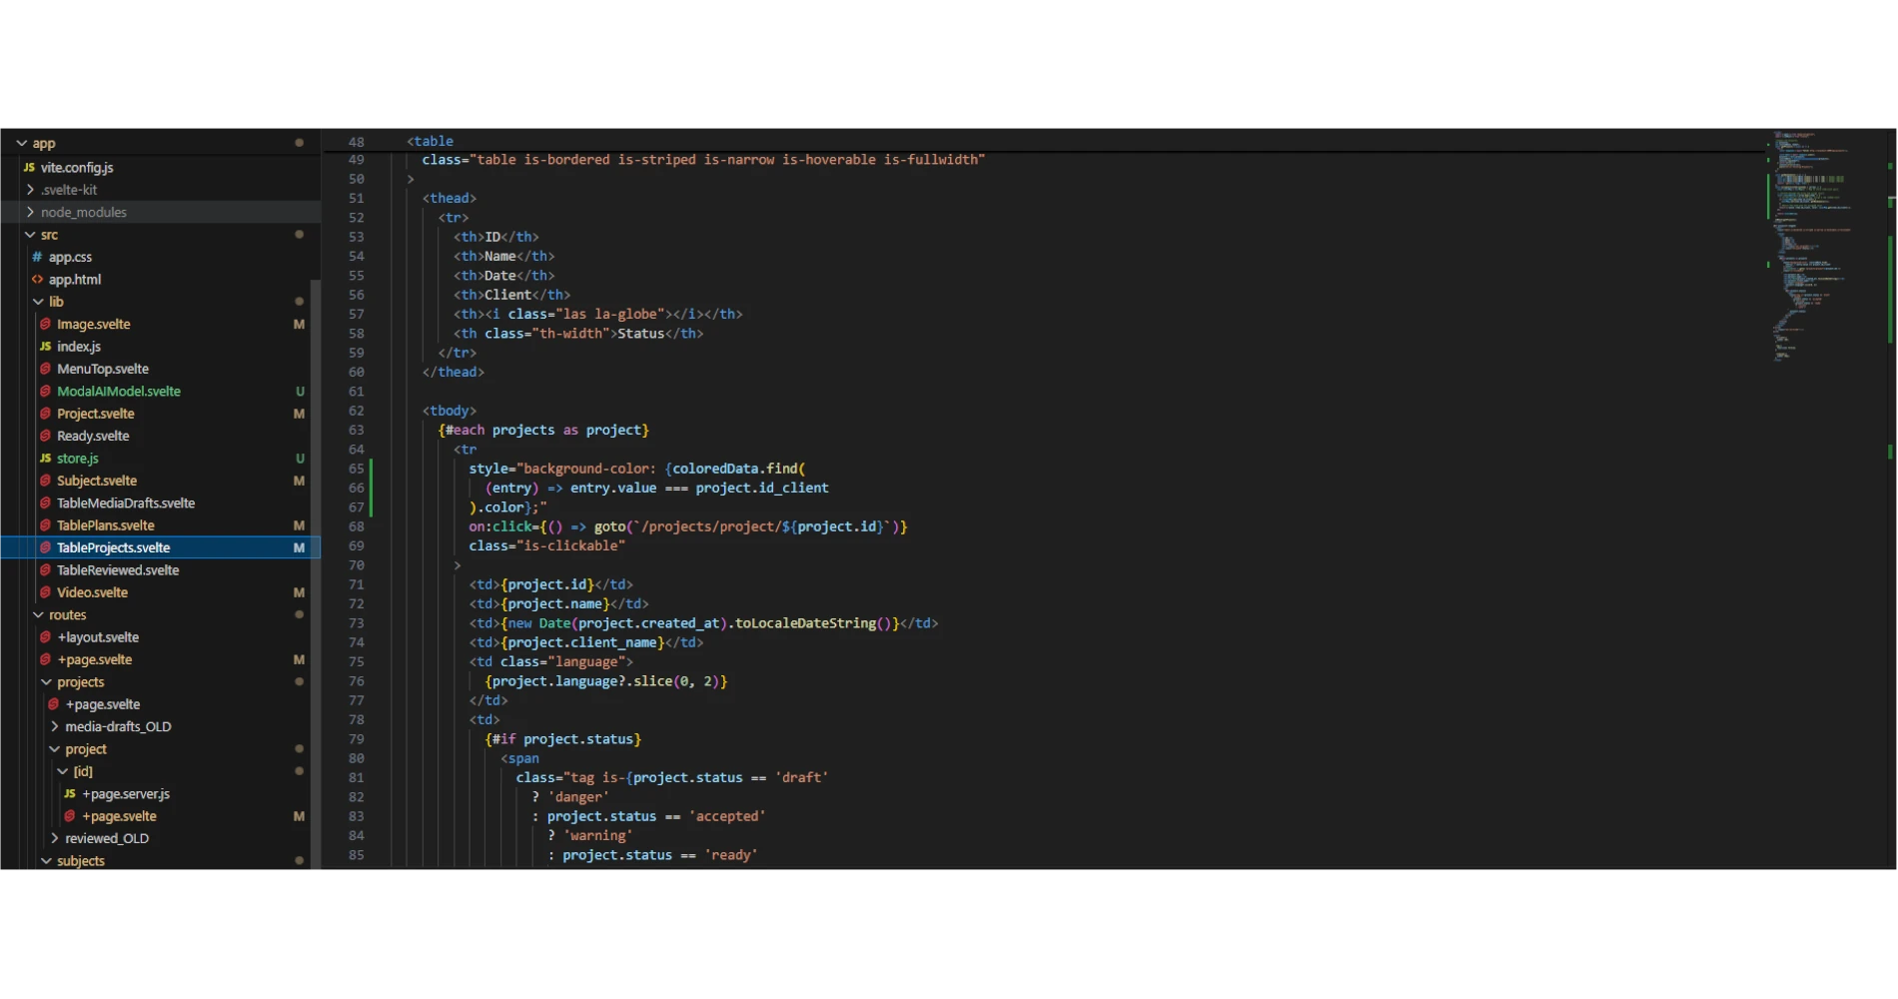Screen dimensions: 1898x999
Task: Collapse the routes folder
Action: coord(38,614)
